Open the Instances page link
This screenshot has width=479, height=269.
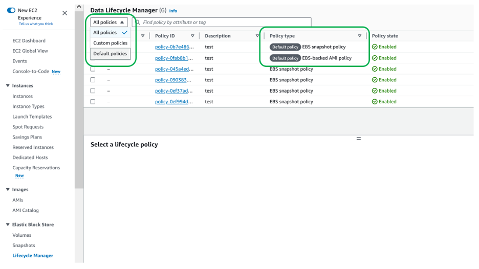23,96
